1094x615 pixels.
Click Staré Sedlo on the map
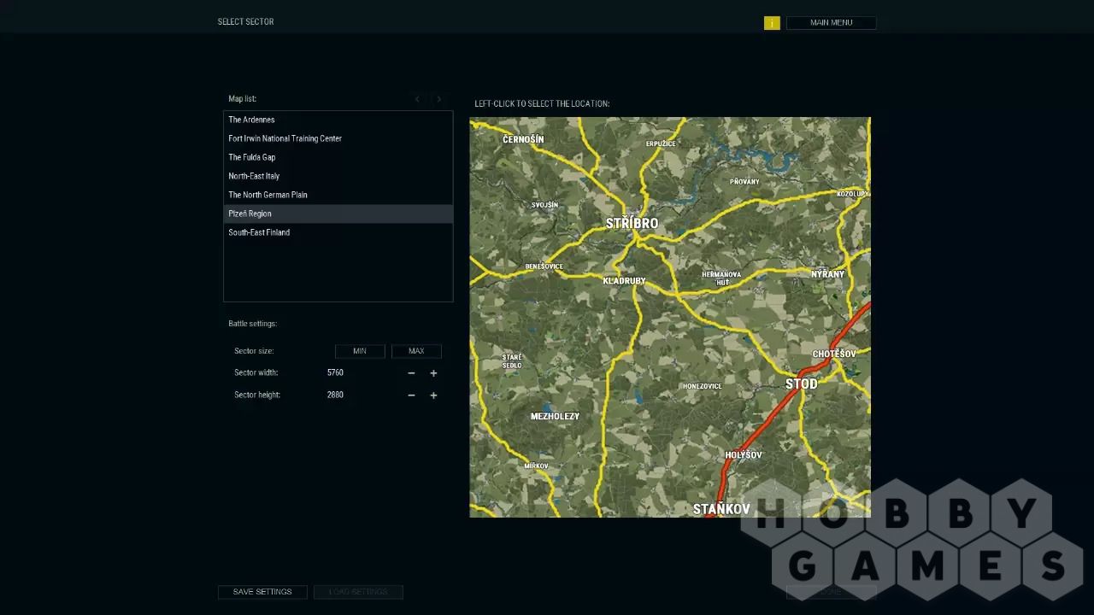click(x=512, y=361)
